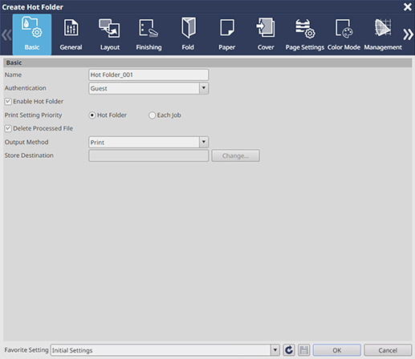Open the Paper settings icon

(x=227, y=27)
